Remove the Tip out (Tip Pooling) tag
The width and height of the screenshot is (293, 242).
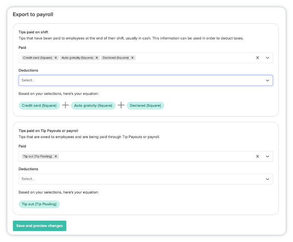pos(56,156)
